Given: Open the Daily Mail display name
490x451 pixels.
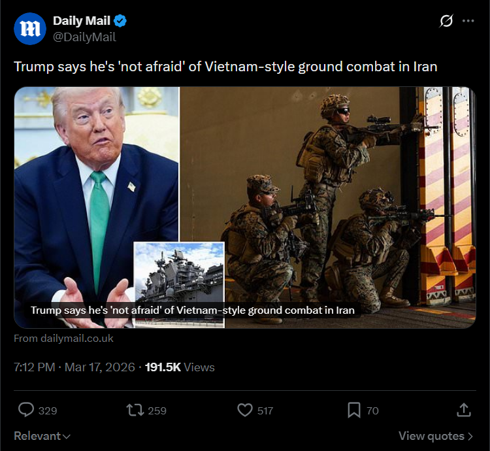Looking at the screenshot, I should 82,21.
